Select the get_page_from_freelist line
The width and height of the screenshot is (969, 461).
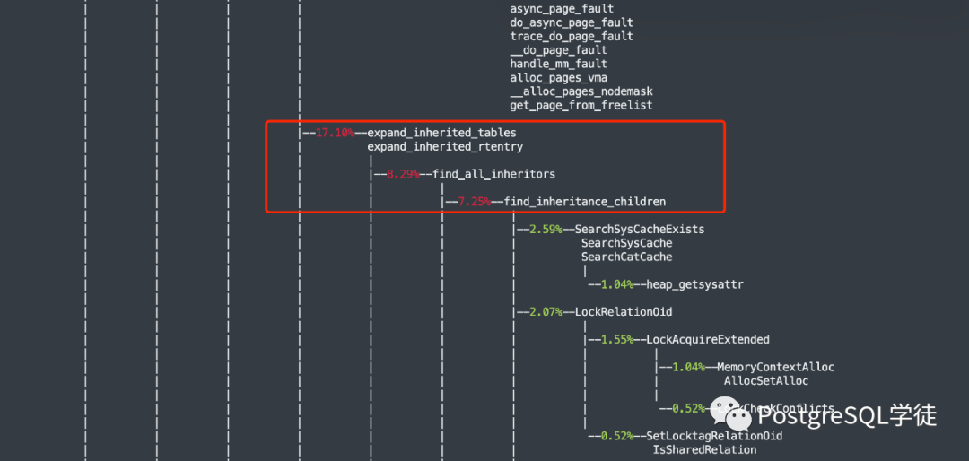(581, 105)
